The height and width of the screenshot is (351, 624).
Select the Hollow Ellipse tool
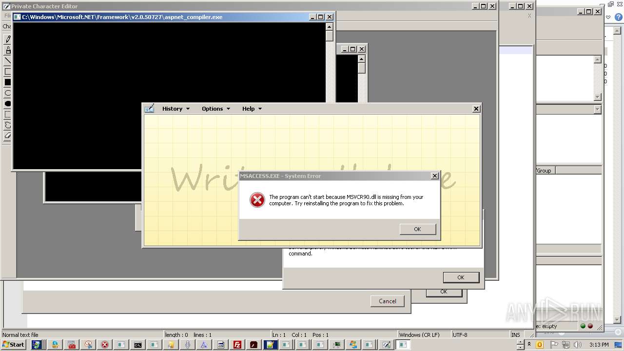coord(7,93)
